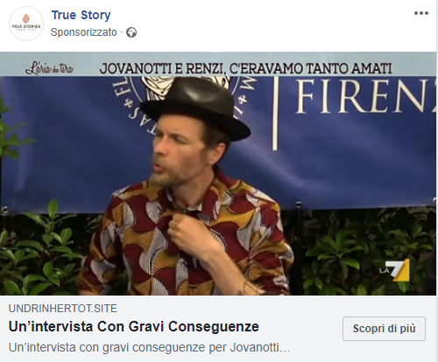
Task: Open the three-dot post options menu
Action: pyautogui.click(x=421, y=13)
